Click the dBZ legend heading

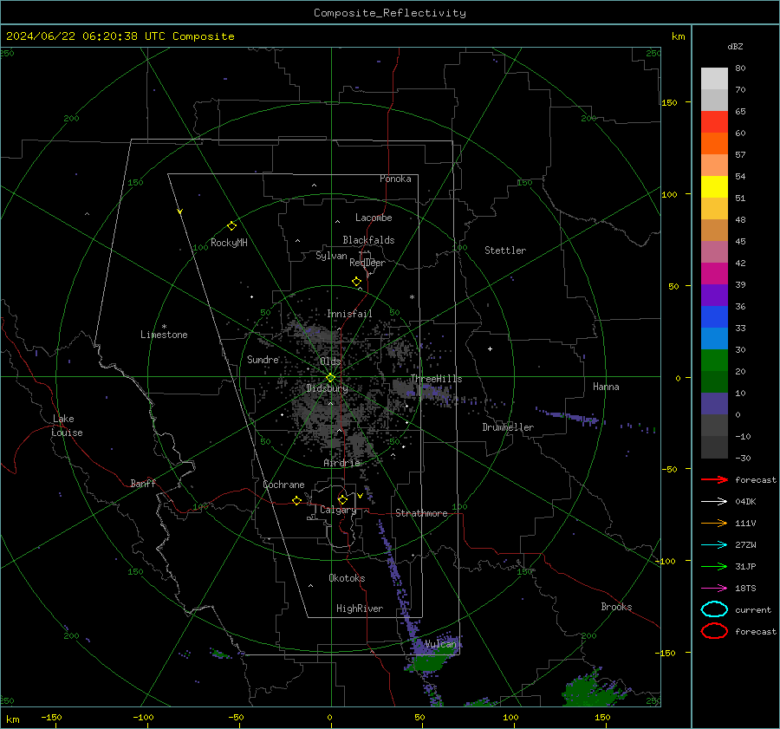735,46
